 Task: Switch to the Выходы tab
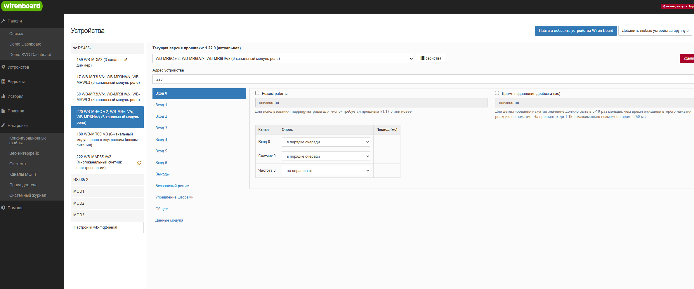tap(162, 174)
